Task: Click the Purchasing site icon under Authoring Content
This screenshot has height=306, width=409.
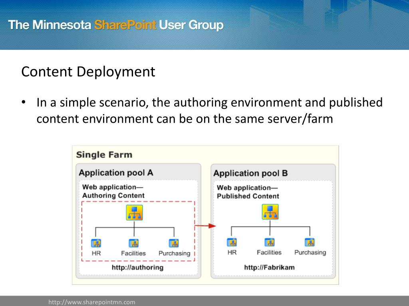Action: pos(174,243)
